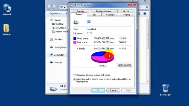Image resolution: width=189 pixels, height=106 pixels.
Task: Click the Disk Cleanup button
Action: (x=125, y=65)
